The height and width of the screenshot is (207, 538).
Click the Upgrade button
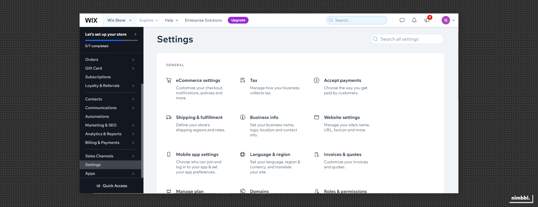click(238, 20)
